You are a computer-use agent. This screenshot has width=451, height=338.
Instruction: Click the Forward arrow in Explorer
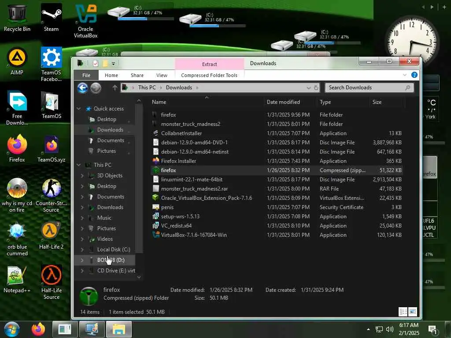[x=96, y=88]
